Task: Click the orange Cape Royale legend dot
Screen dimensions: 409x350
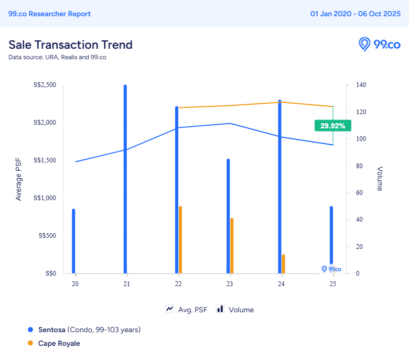Action: (30, 343)
